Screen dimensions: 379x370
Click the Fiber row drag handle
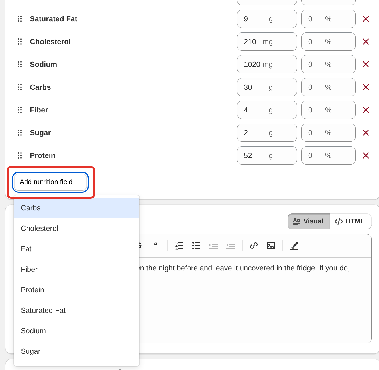(x=20, y=110)
